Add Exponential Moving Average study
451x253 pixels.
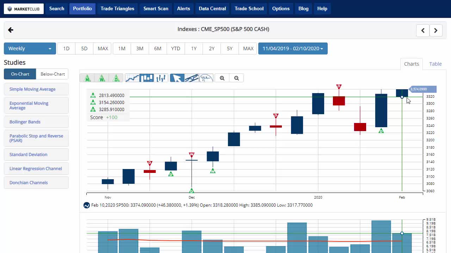pyautogui.click(x=36, y=105)
